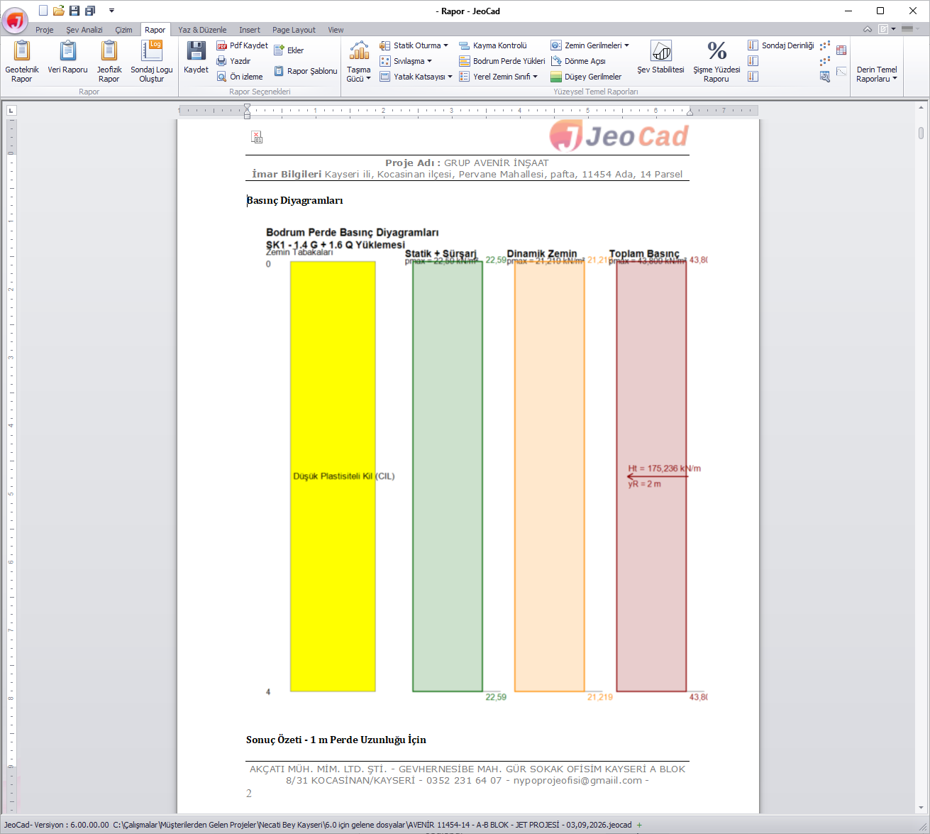Open the Dönme Açısı report
Image resolution: width=930 pixels, height=834 pixels.
click(x=578, y=61)
